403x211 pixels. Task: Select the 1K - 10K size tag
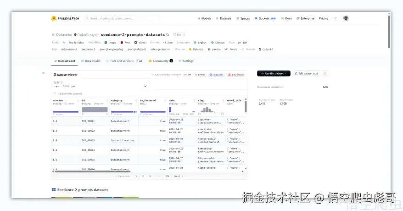[x=242, y=43]
